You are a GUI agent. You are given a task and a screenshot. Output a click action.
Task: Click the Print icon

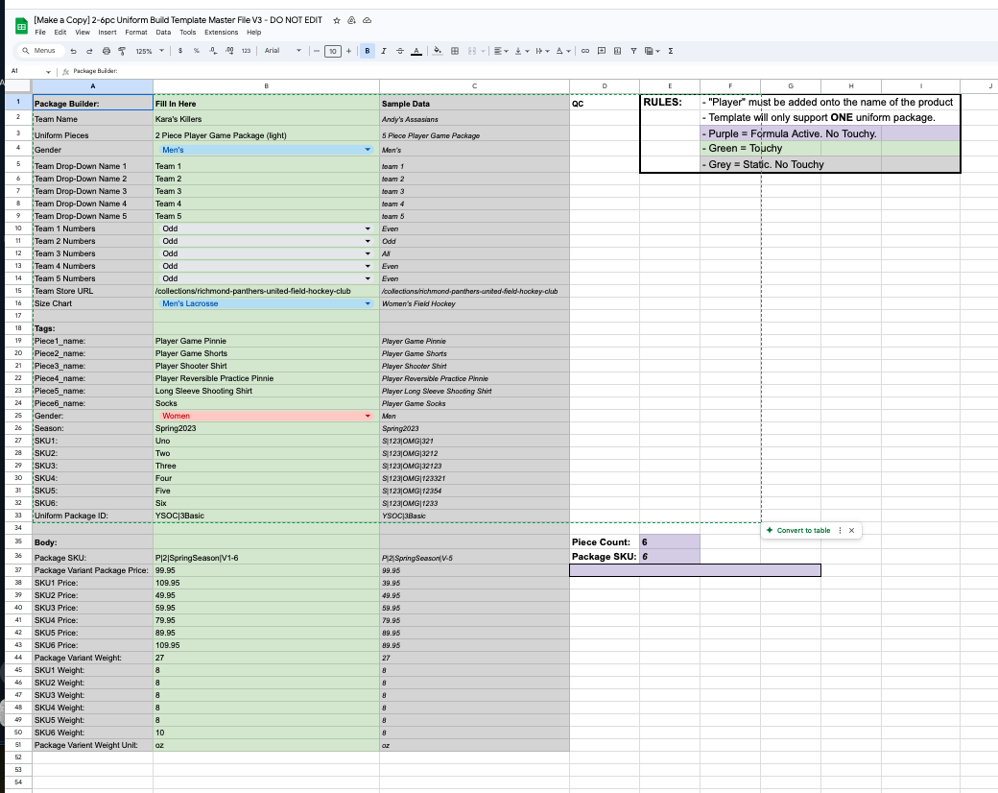coord(107,51)
